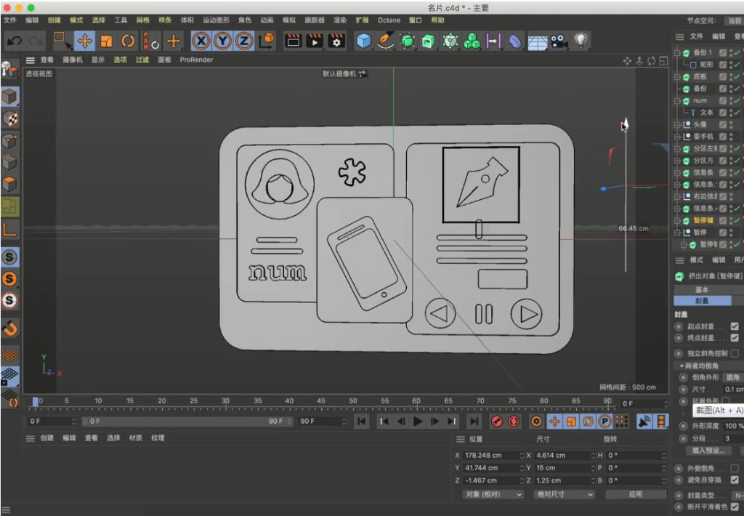Collapse the 两者均倒角 section

tap(682, 366)
